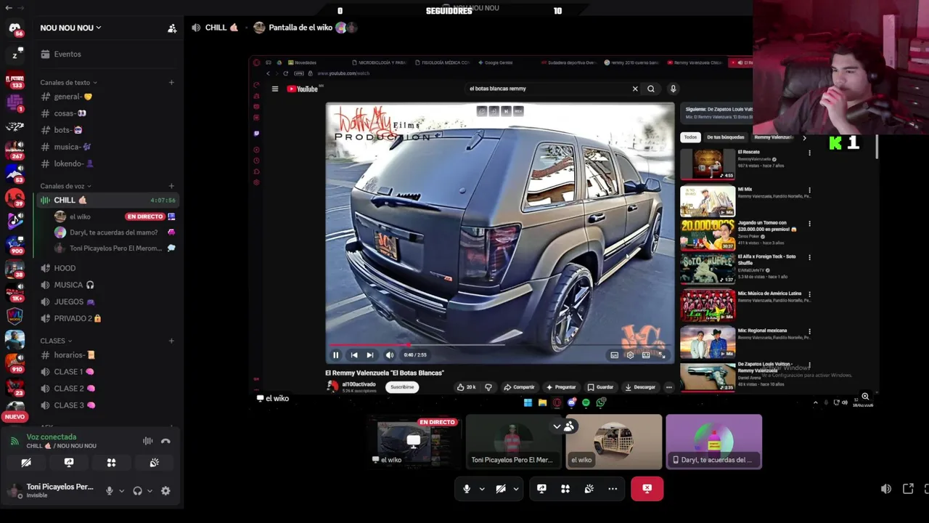The image size is (929, 523).
Task: Open NOU NOU NOU server dropdown menu
Action: pos(70,28)
